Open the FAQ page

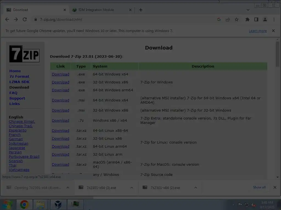tap(13, 93)
